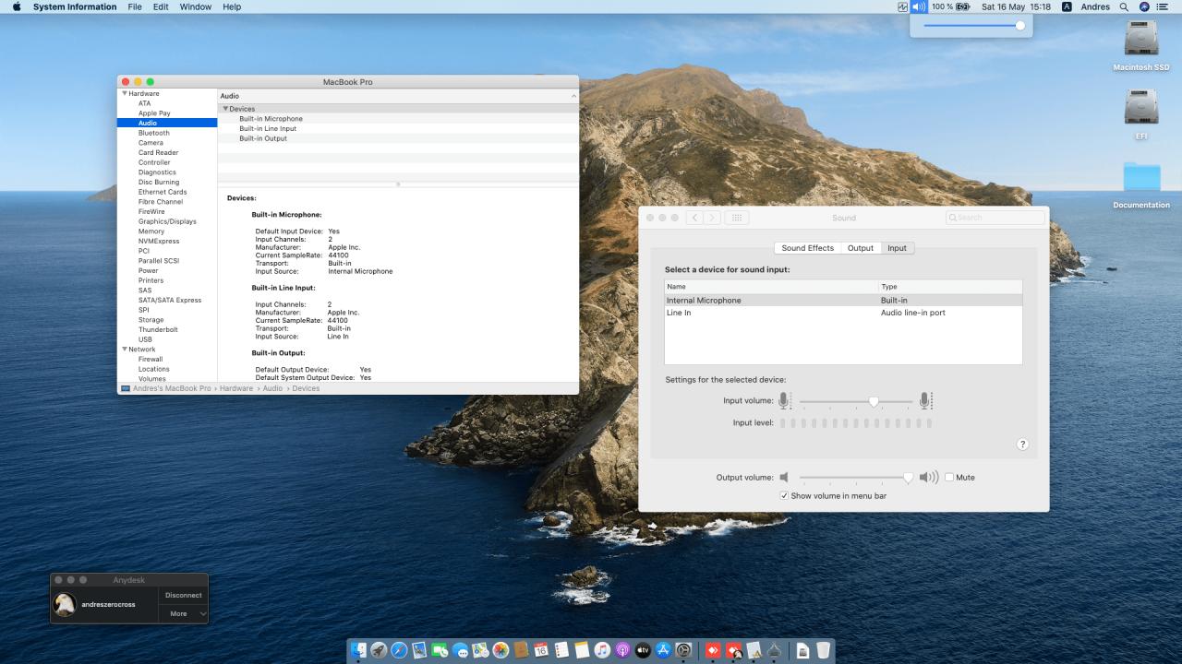Image resolution: width=1182 pixels, height=664 pixels.
Task: Select Bluetooth in hardware sidebar
Action: pyautogui.click(x=154, y=133)
